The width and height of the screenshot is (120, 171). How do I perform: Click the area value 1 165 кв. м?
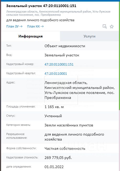(54, 107)
